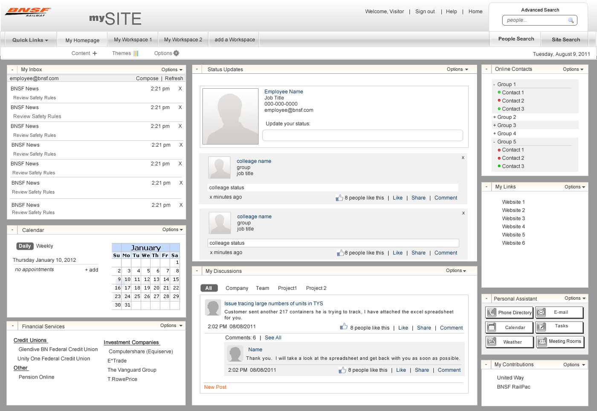The height and width of the screenshot is (411, 597).
Task: Open Calendar panel Options dropdown
Action: (x=173, y=229)
